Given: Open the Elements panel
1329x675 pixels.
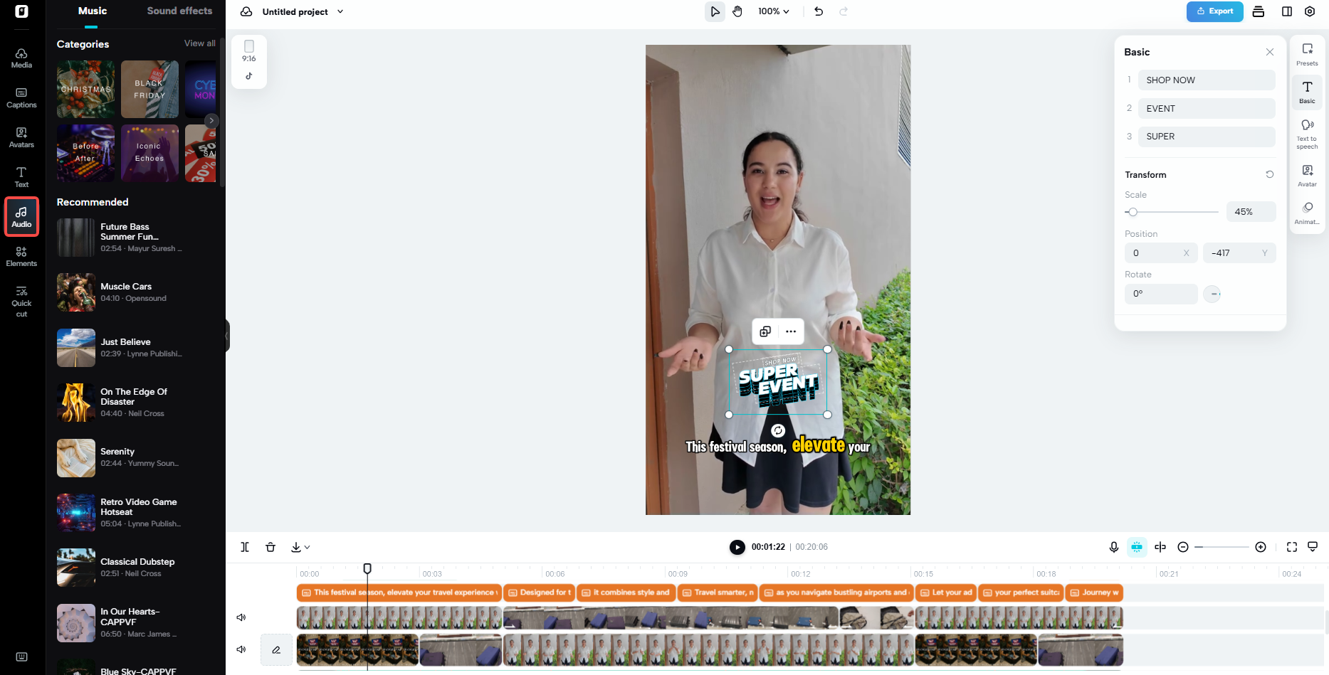Looking at the screenshot, I should coord(21,257).
